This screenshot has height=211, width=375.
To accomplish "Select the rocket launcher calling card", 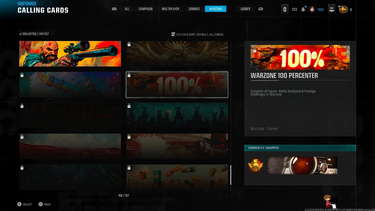I will tap(70, 85).
